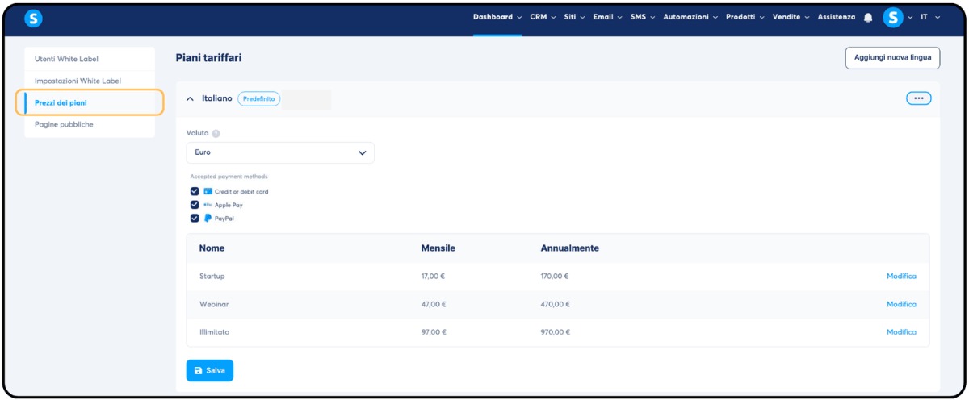
Task: Click the Apple Pay logo icon
Action: [x=208, y=205]
